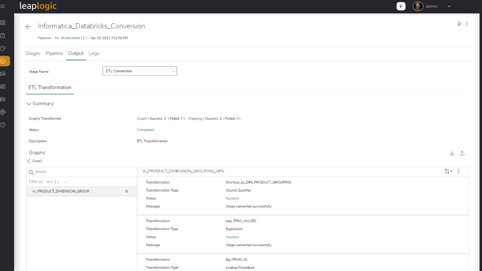
Task: Open kebab menu for m_PRODUCT_DIMENSION_GROUPING_UPD mapping
Action: pyautogui.click(x=458, y=171)
